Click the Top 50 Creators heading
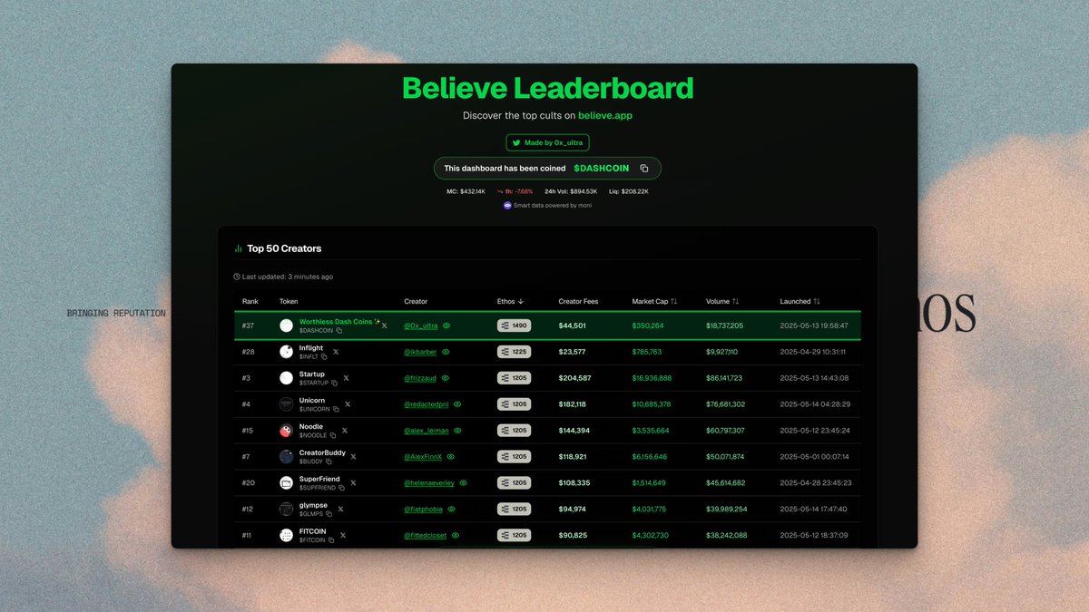The height and width of the screenshot is (612, 1089). [x=284, y=248]
